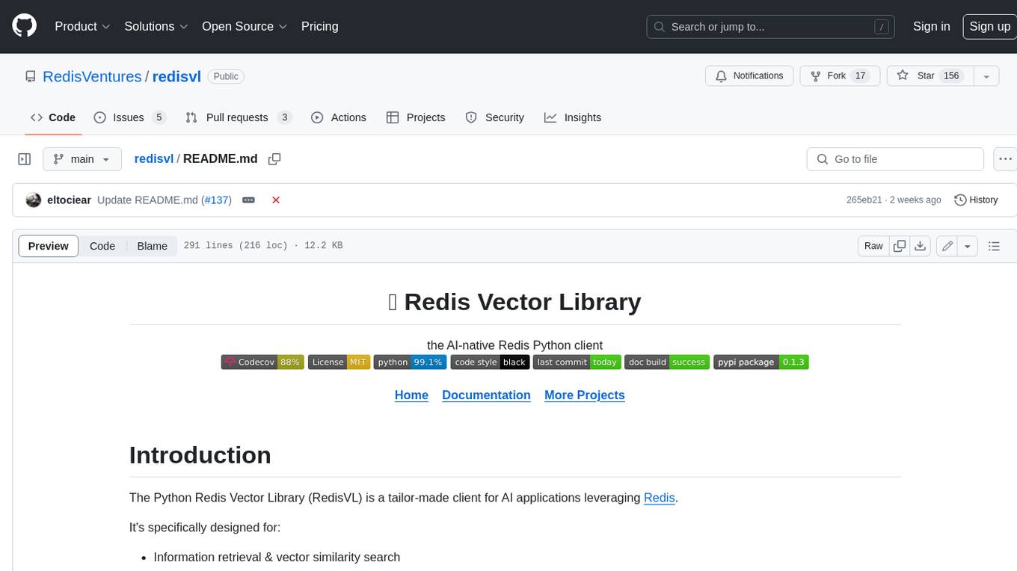Click the Codecov 88% badge
This screenshot has height=571, width=1017.
pyautogui.click(x=262, y=362)
